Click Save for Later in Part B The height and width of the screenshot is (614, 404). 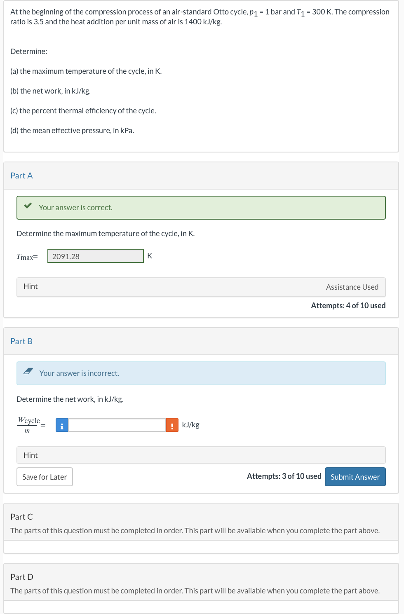45,477
